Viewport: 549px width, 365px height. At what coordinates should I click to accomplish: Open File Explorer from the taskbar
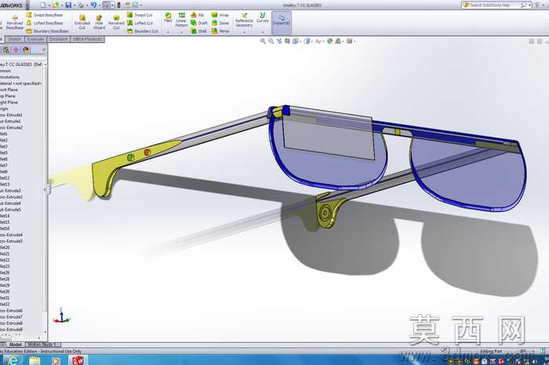35,360
